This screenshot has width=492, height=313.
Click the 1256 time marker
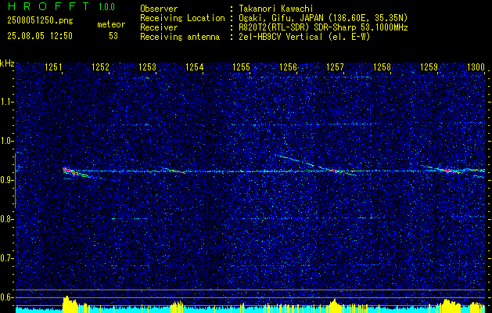pyautogui.click(x=289, y=67)
